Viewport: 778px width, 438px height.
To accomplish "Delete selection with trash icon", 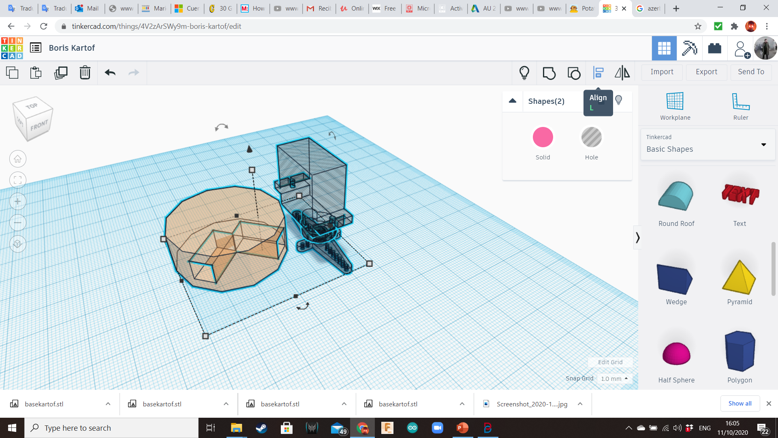I will click(x=85, y=73).
